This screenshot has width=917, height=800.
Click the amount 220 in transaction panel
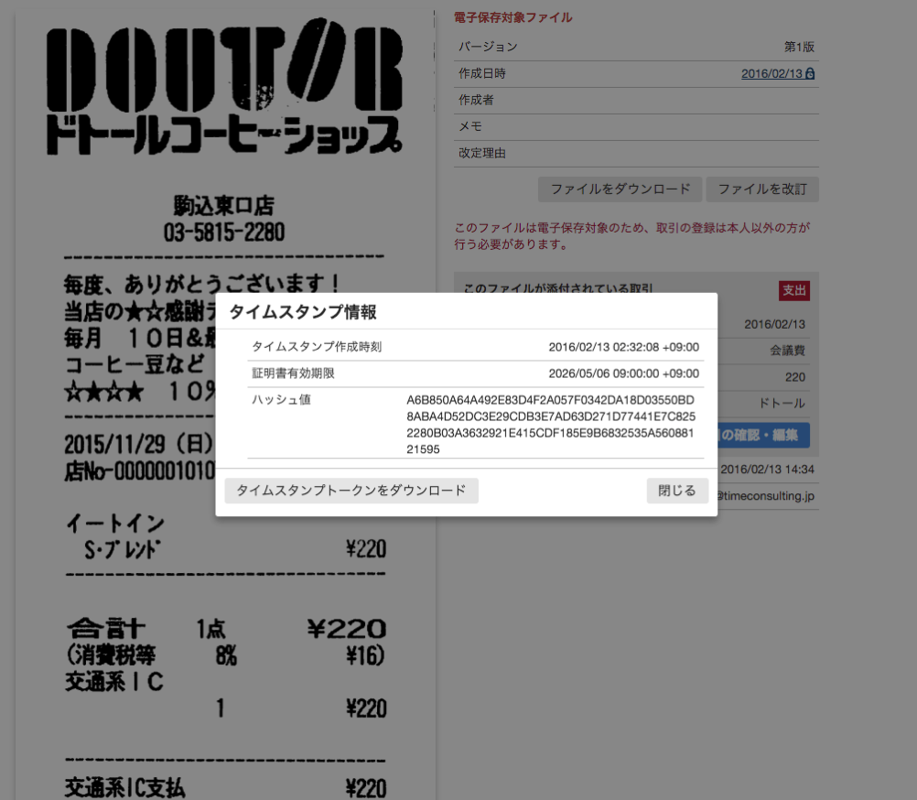[x=794, y=377]
